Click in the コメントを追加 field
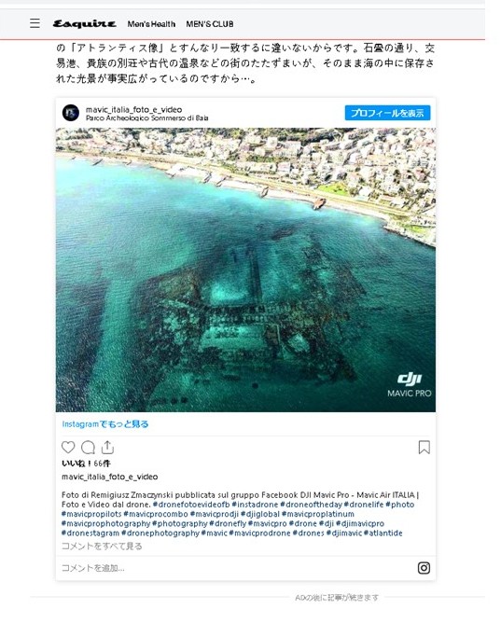Viewport: 501px width, 637px height. click(236, 568)
